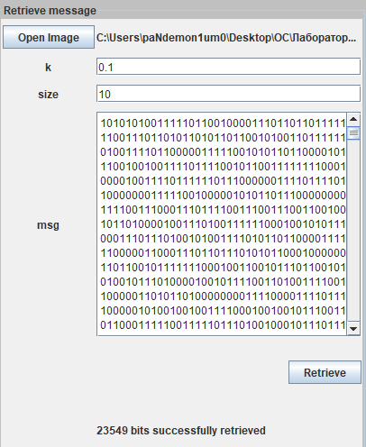Click the bit line starting 1101100101111
The width and height of the screenshot is (366, 447).
click(x=223, y=268)
